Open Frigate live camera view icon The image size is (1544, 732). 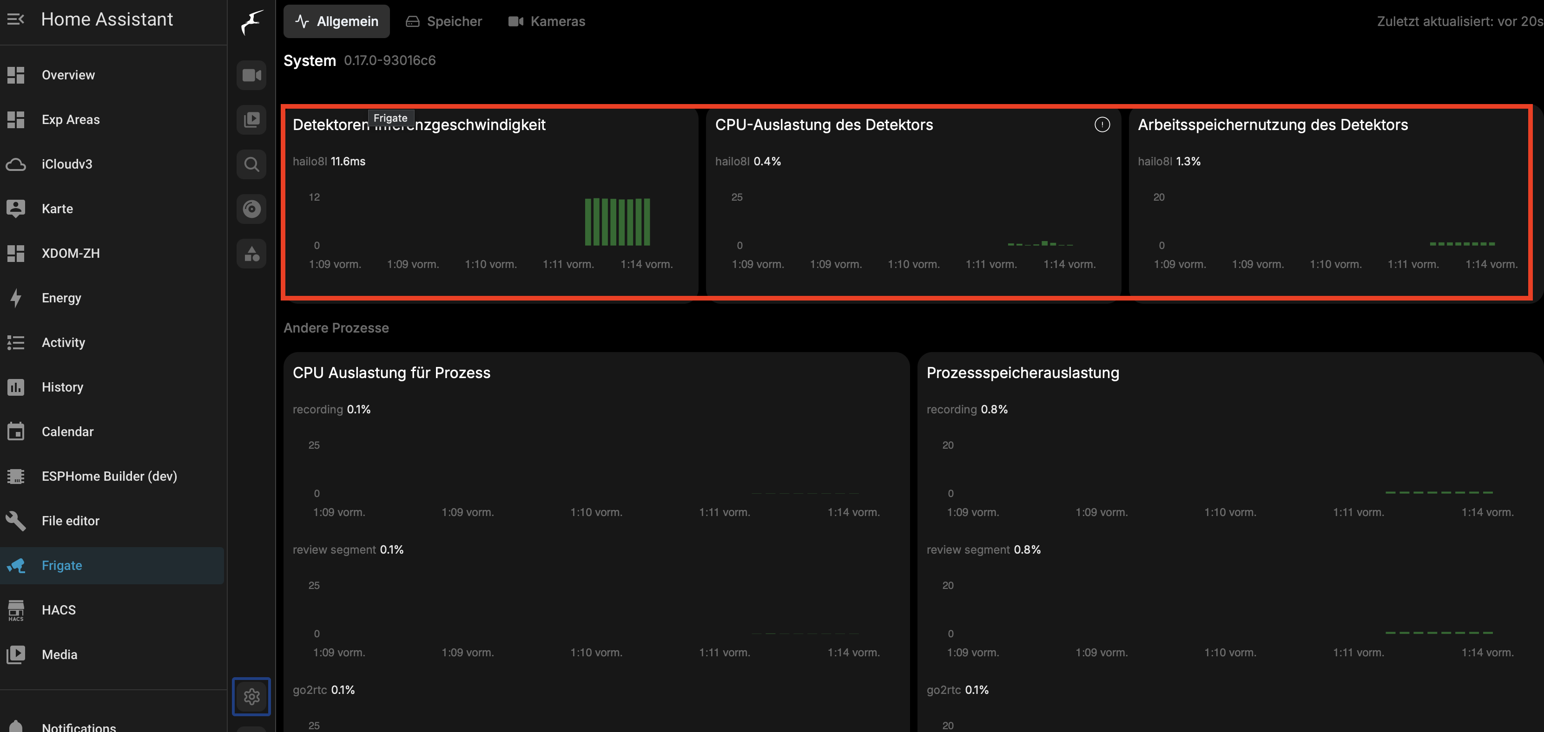click(252, 76)
